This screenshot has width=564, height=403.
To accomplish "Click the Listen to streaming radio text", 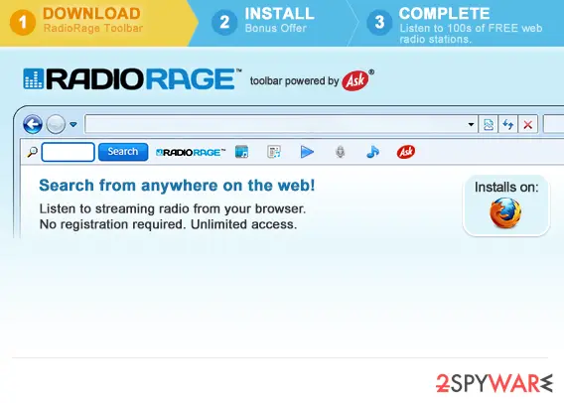I will point(173,208).
